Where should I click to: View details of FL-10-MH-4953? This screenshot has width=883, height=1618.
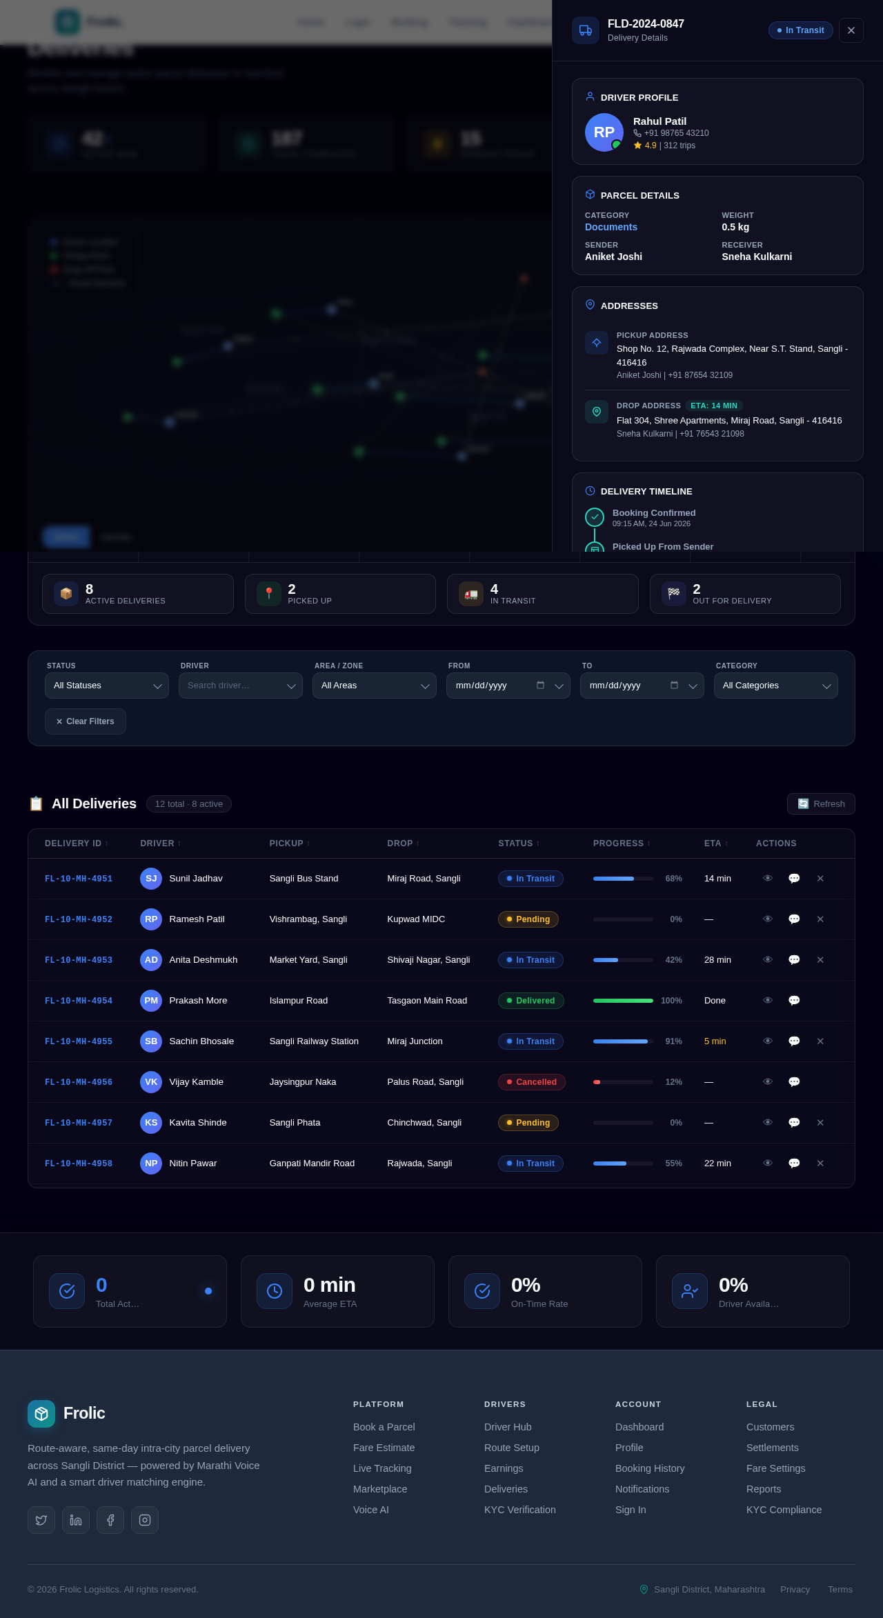(768, 960)
